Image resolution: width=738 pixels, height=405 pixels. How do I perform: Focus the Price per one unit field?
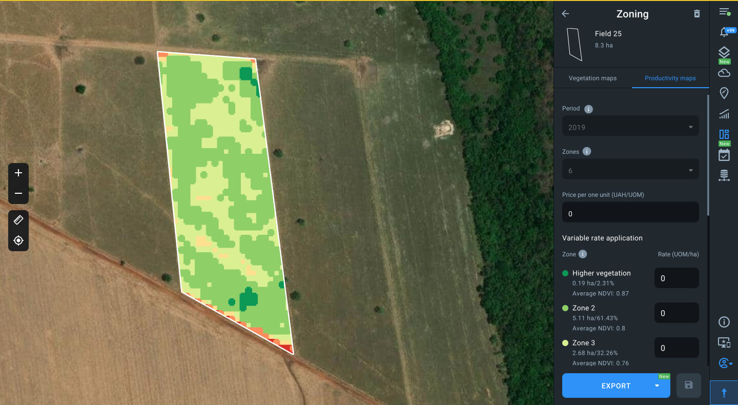(x=630, y=212)
